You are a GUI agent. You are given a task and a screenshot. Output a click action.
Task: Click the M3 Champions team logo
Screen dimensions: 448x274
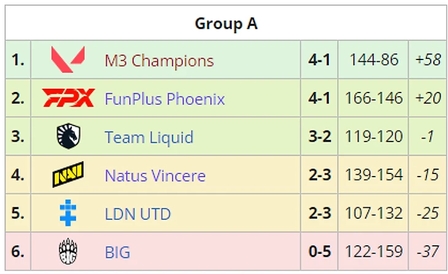[68, 59]
